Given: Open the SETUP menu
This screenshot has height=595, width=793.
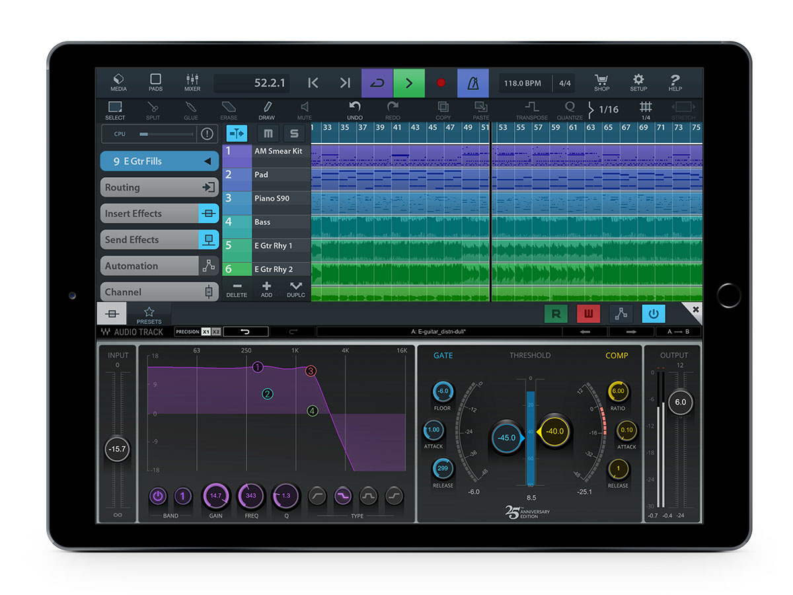Looking at the screenshot, I should pos(638,83).
